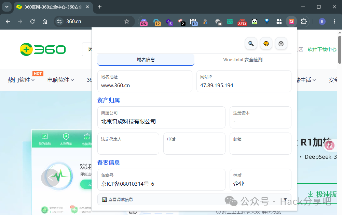Image resolution: width=342 pixels, height=215 pixels.
Task: Click the 360 logo
Action: (x=43, y=49)
